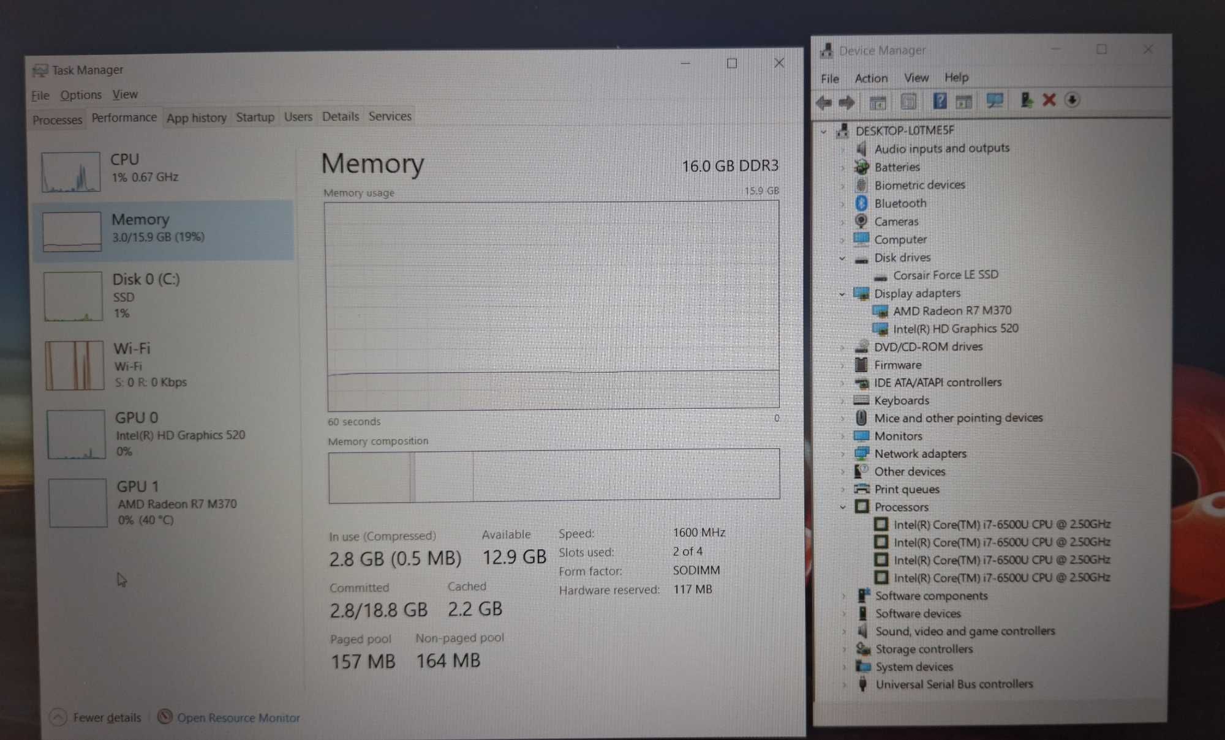Click Update driver green arrow icon
The height and width of the screenshot is (740, 1225).
click(1027, 100)
